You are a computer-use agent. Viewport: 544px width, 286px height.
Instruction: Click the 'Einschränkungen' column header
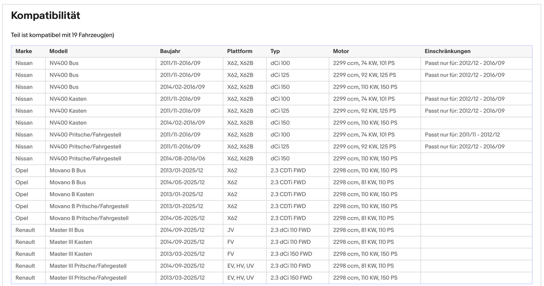tap(447, 51)
